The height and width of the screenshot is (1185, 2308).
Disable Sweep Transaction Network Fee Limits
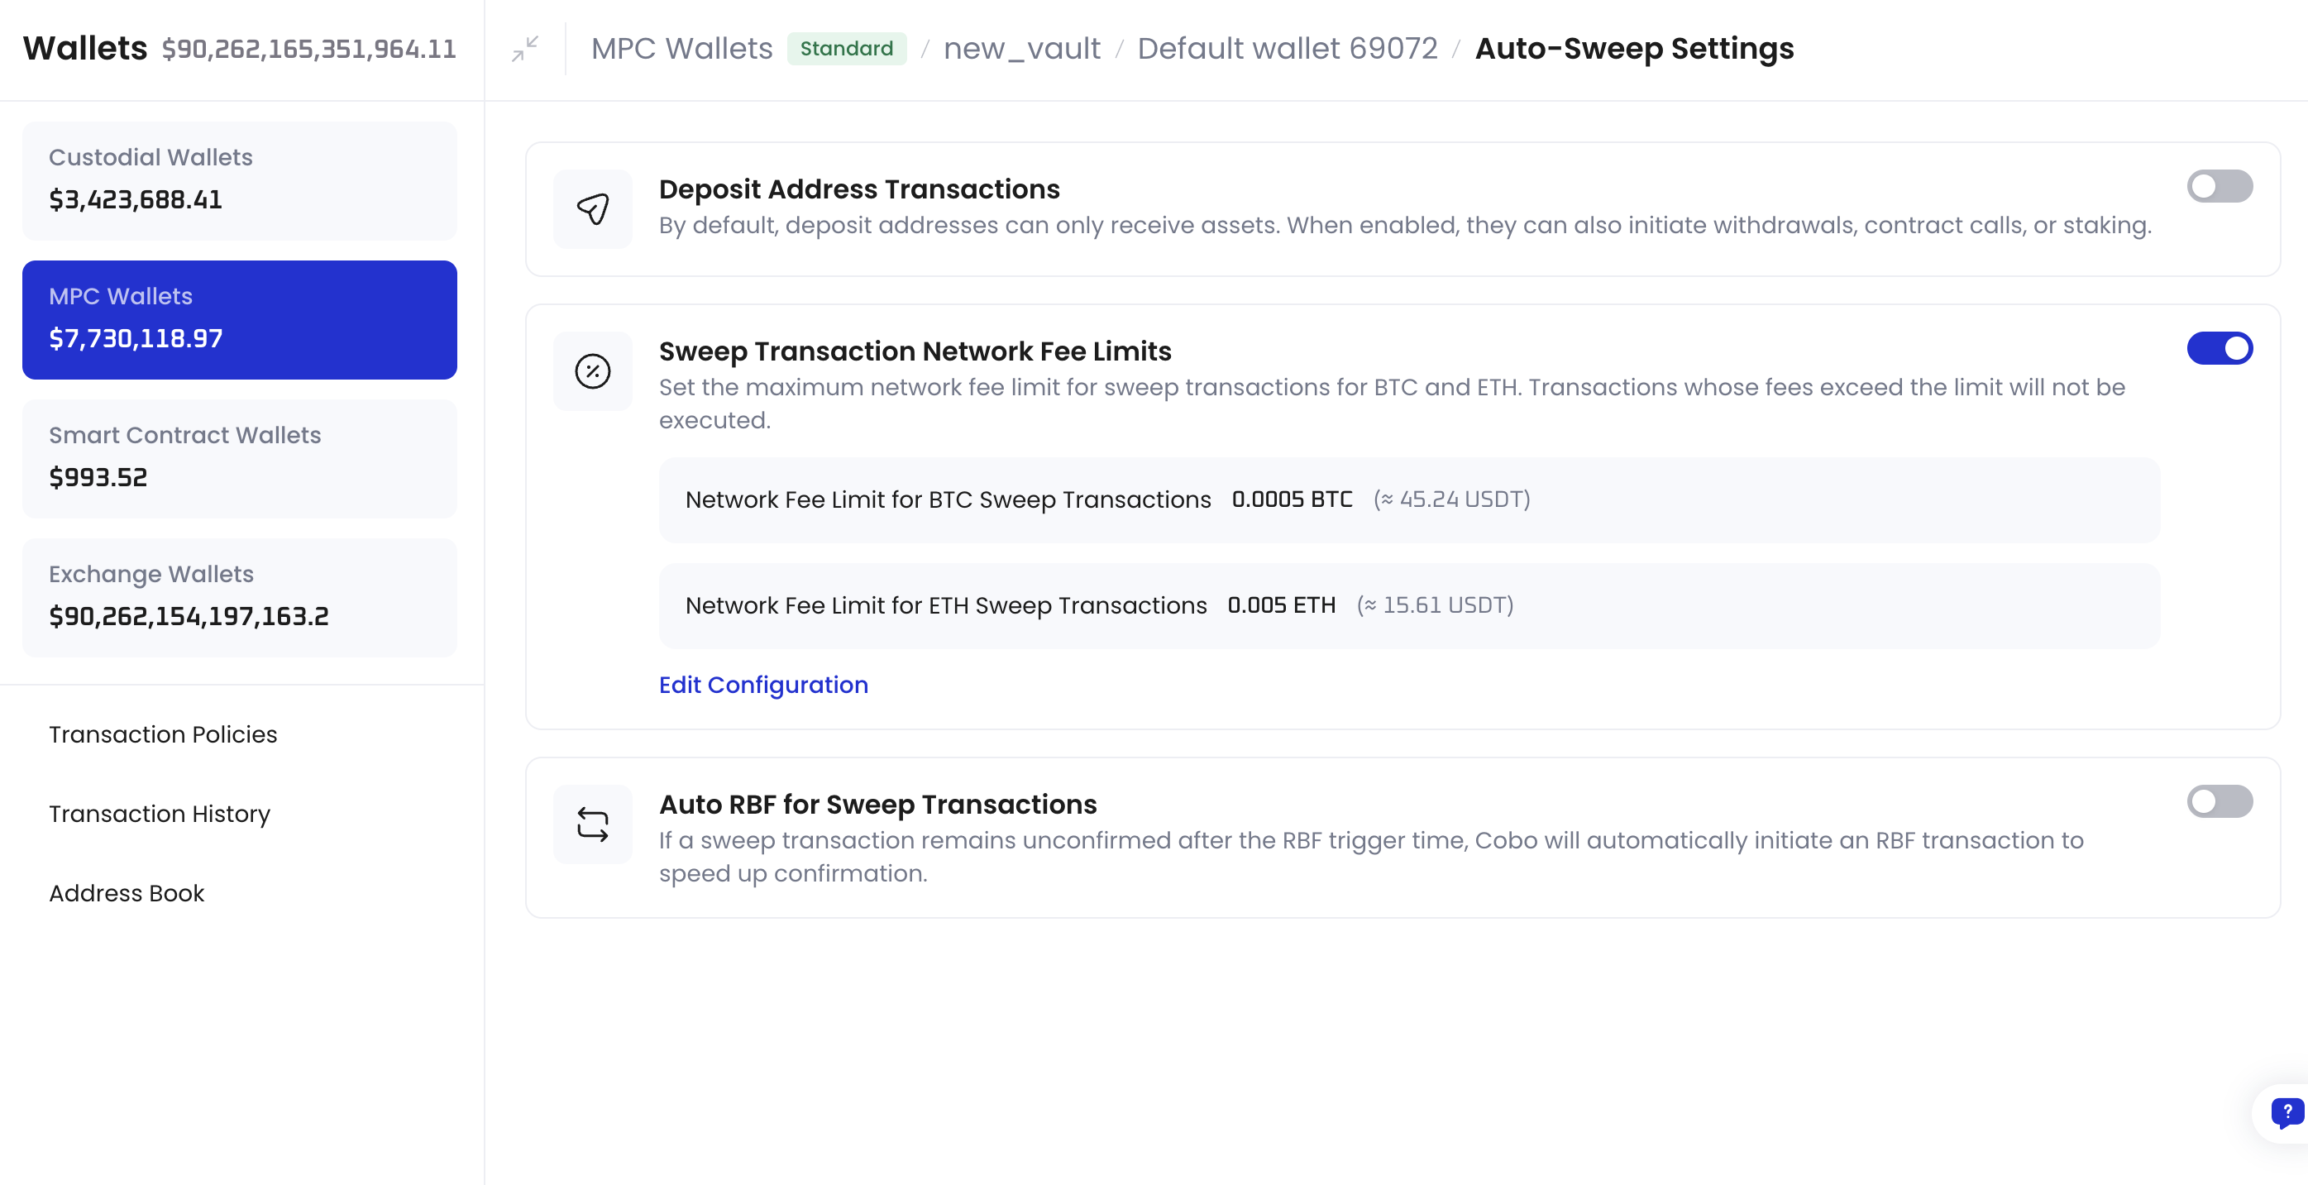tap(2221, 348)
